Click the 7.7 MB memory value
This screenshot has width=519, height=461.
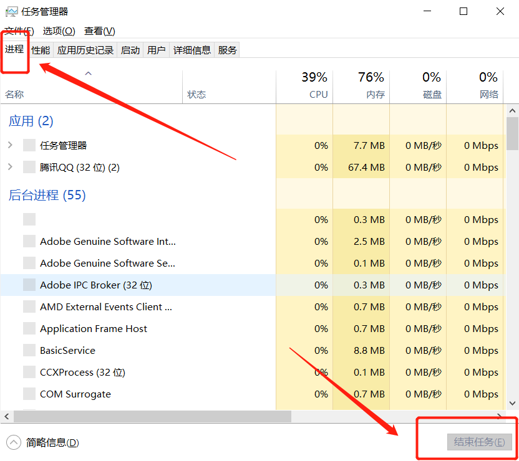[369, 145]
